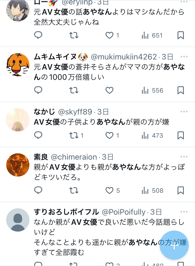This screenshot has width=195, height=266.
Task: Compose a new tweet with plus button
Action: coord(174,245)
